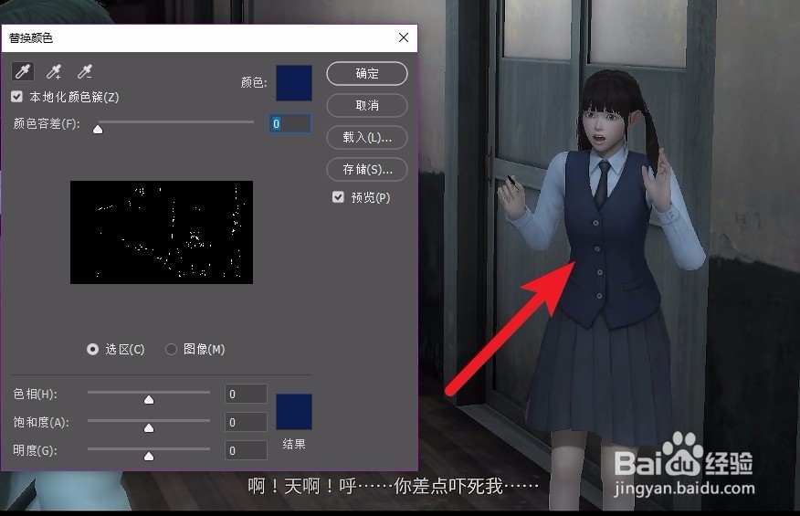Viewport: 800px width, 516px height.
Task: Open the 颜色 sample swatch
Action: (294, 83)
